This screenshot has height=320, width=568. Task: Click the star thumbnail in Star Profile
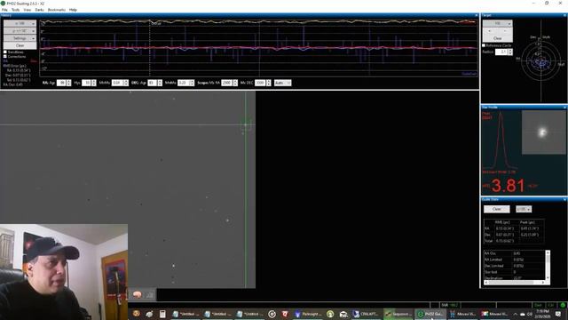(x=543, y=132)
